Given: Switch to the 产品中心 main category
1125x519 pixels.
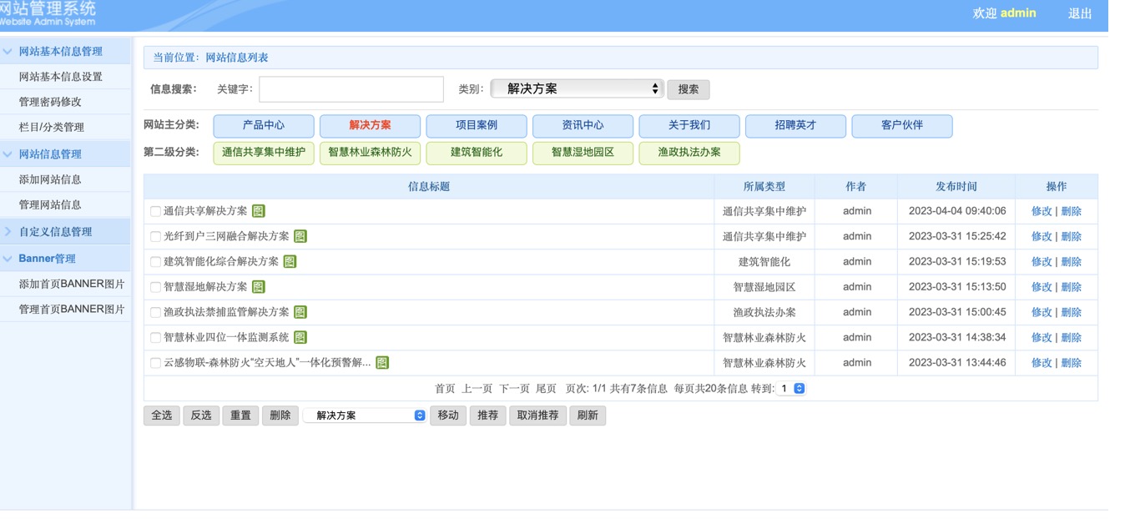Looking at the screenshot, I should pos(264,126).
